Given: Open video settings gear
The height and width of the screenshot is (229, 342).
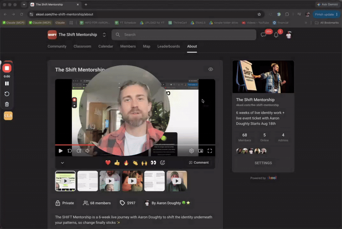Looking at the screenshot, I should [x=191, y=151].
